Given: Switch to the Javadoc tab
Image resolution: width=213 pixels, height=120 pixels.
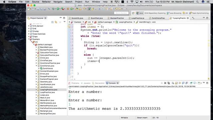Looking at the screenshot, I should [x=86, y=83].
